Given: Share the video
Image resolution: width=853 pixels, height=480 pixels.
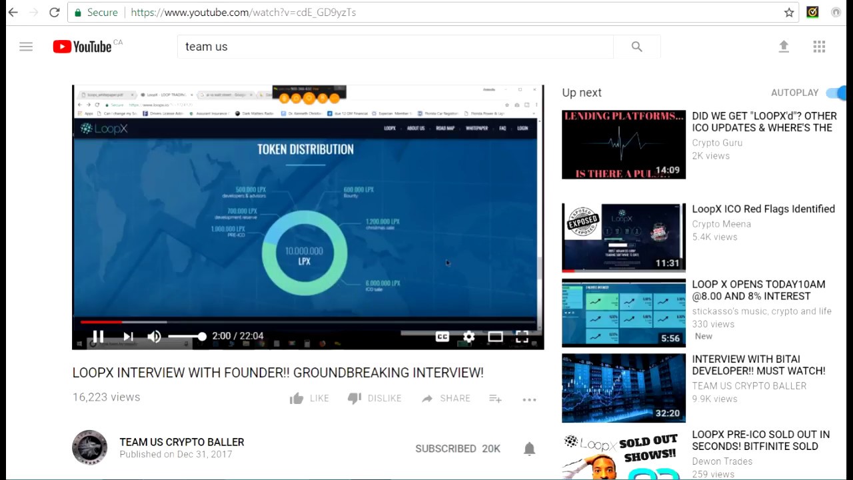Looking at the screenshot, I should pyautogui.click(x=446, y=399).
